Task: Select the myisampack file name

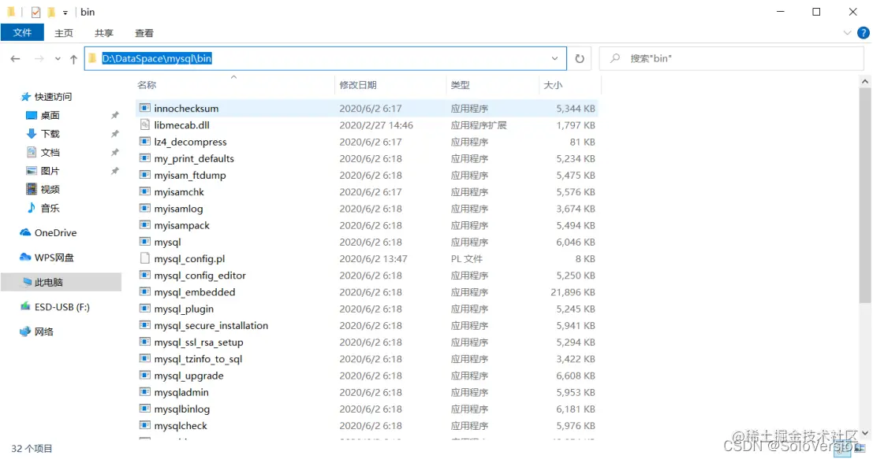Action: [x=181, y=225]
